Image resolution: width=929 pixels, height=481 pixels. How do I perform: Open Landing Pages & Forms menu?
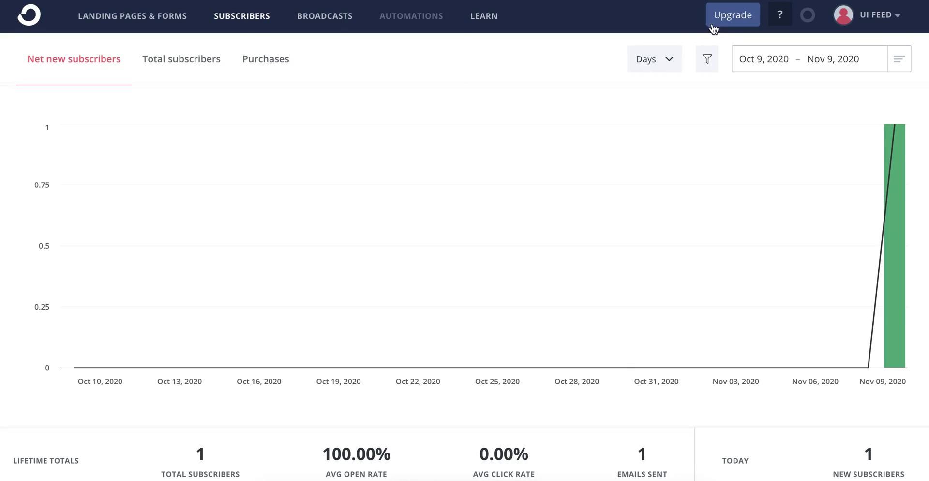(x=132, y=16)
